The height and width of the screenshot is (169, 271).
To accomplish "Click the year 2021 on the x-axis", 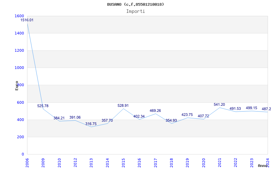I will point(220,162).
